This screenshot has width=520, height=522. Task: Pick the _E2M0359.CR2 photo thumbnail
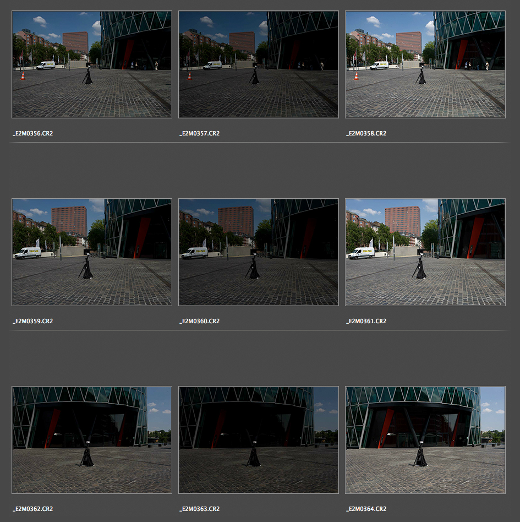pos(92,252)
